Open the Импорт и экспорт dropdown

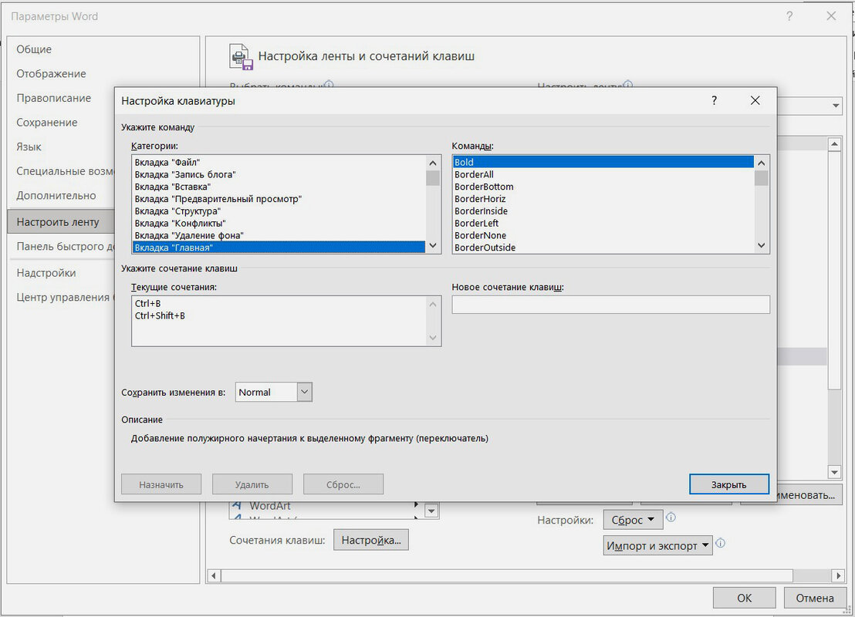pos(657,546)
